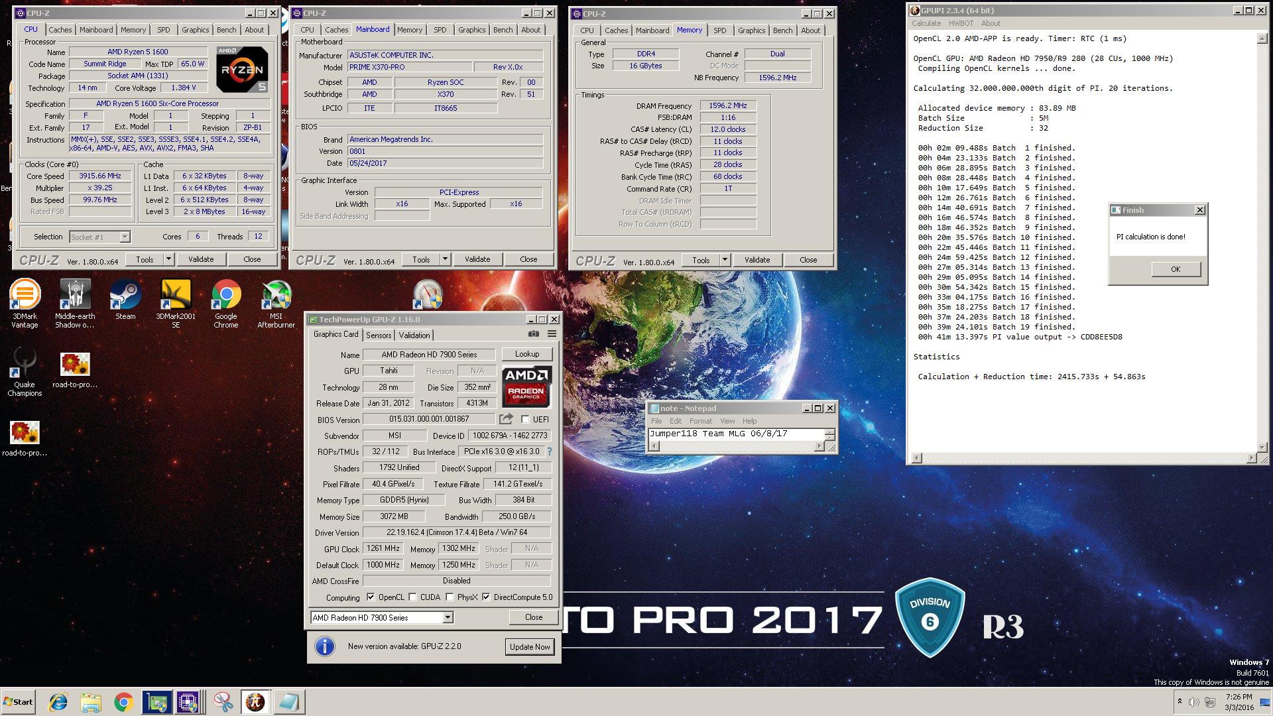Screen dimensions: 1273x716
Task: Toggle the CUDA checkbox in GPU-Z
Action: pos(412,597)
